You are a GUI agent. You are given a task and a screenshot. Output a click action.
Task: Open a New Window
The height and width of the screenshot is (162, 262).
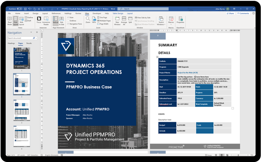[x=117, y=20]
